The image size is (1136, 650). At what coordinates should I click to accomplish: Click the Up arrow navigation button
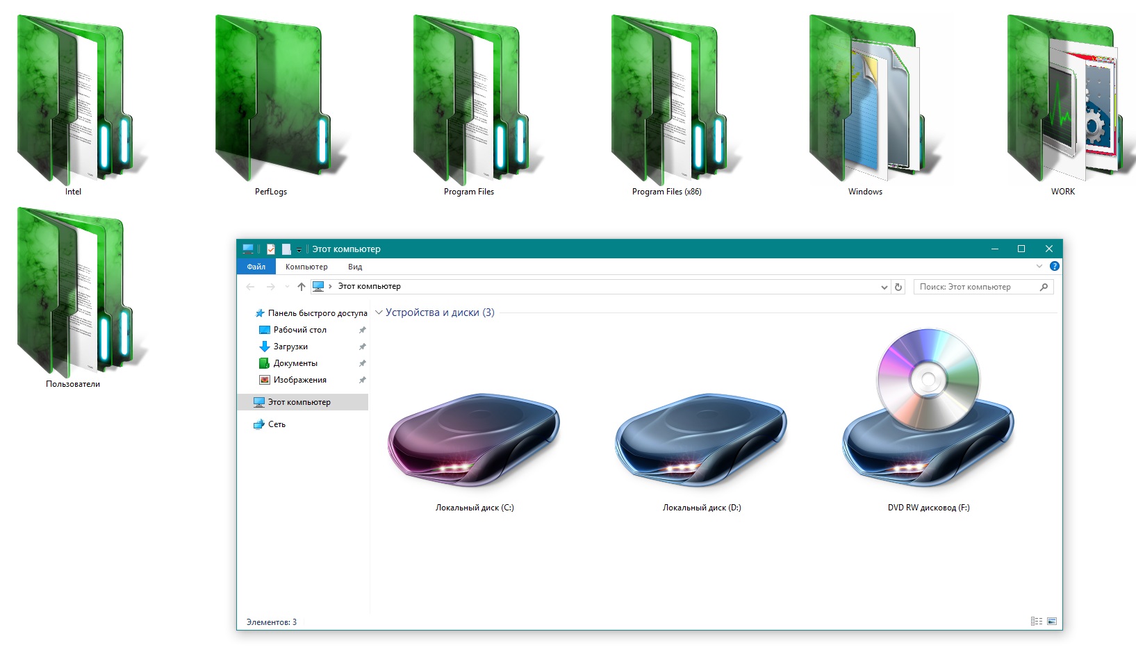point(300,286)
